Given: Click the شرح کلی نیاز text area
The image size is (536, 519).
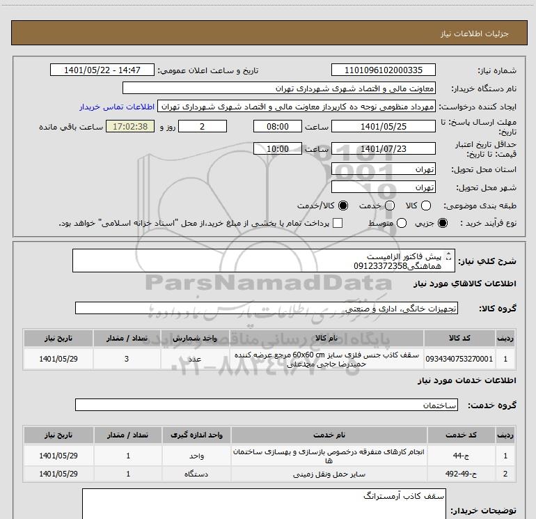Looking at the screenshot, I should click(264, 261).
